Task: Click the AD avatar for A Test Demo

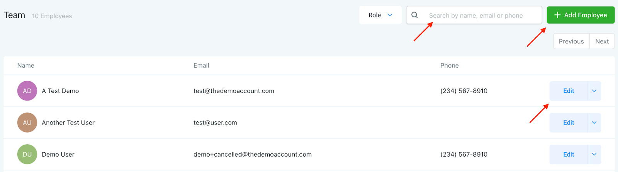Action: (27, 91)
